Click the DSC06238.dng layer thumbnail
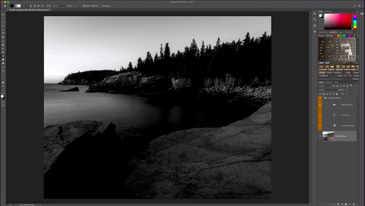 click(328, 136)
